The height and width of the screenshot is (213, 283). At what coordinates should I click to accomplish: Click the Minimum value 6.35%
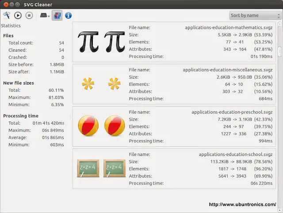(x=57, y=105)
